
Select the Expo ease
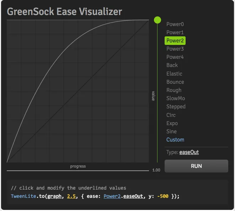click(172, 123)
